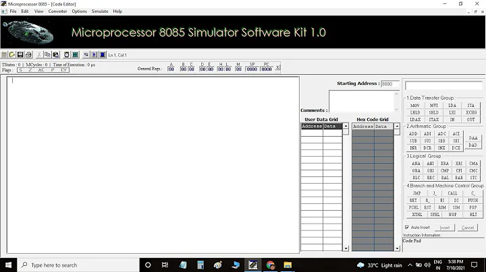Click Hex Code Grid scroll down arrow

pos(397,248)
